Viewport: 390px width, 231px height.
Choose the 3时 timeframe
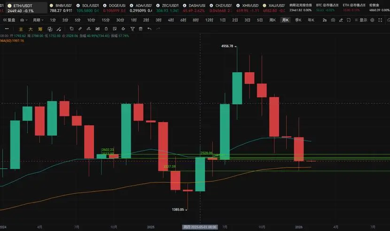tap(158, 20)
